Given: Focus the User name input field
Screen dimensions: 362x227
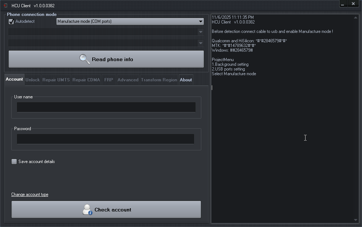Looking at the screenshot, I should 106,107.
